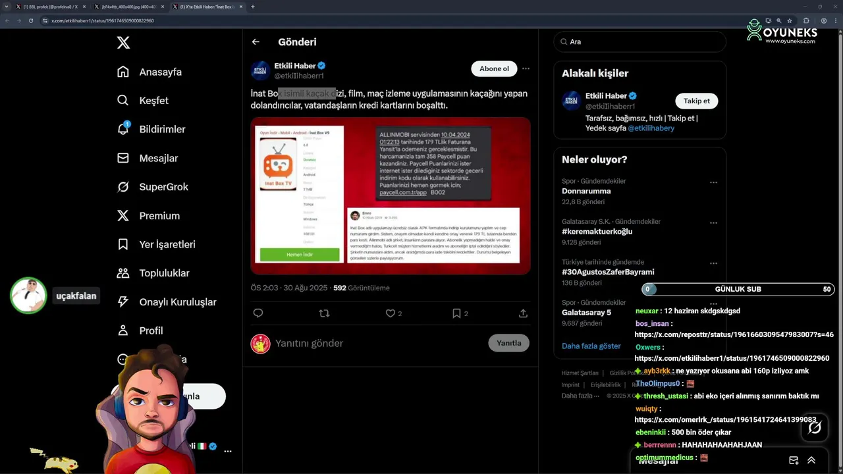Screen dimensions: 843x474
Task: Click the Grok floating button
Action: (x=815, y=428)
